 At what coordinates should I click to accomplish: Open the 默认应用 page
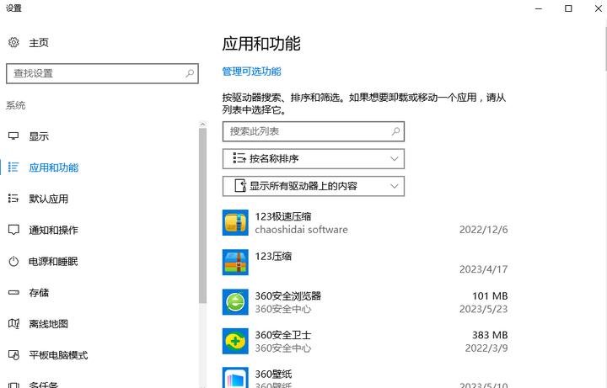tap(49, 199)
